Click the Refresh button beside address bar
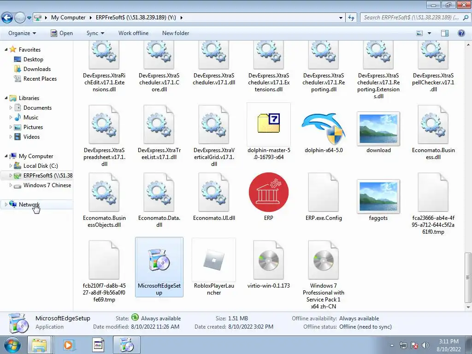 tap(351, 18)
